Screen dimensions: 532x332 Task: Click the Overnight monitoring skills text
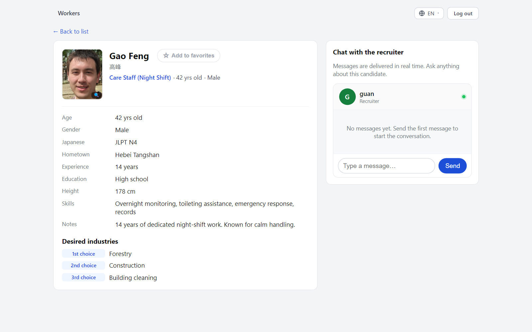point(204,208)
